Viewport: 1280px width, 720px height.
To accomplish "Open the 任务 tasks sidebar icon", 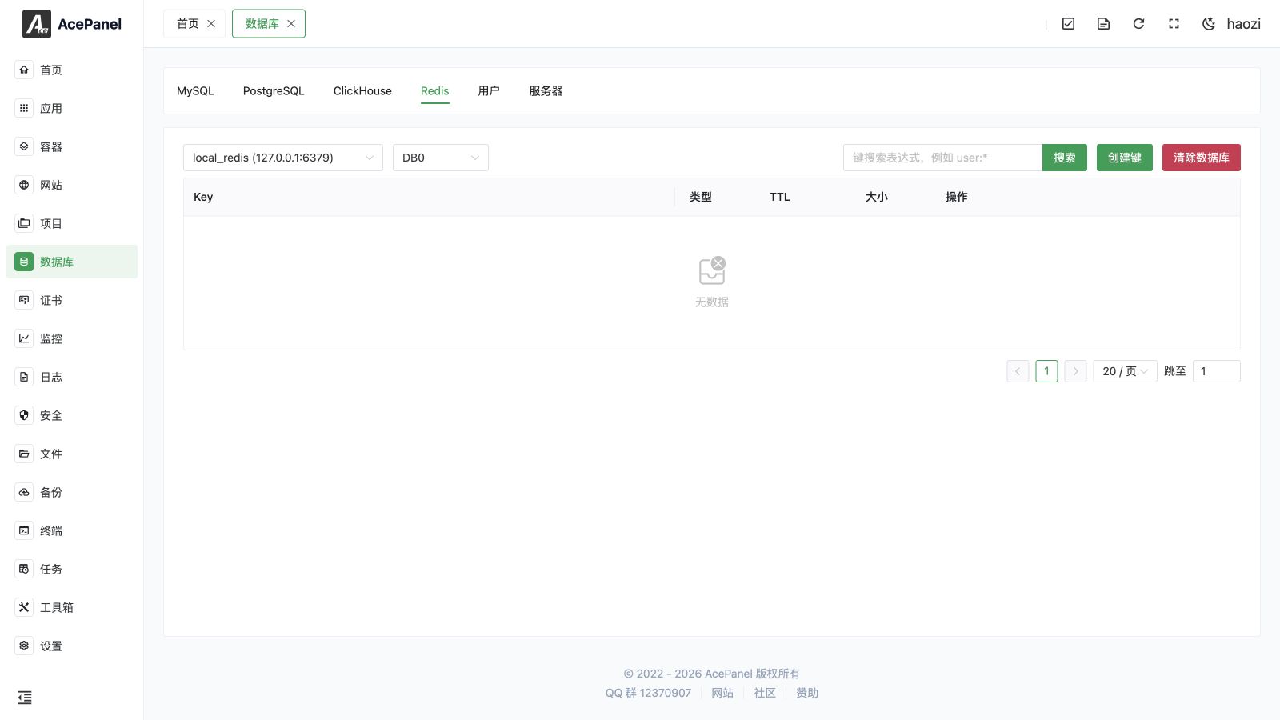I will [x=24, y=569].
